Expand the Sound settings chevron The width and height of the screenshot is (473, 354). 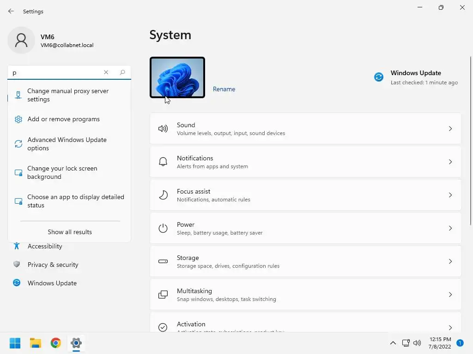pyautogui.click(x=450, y=129)
